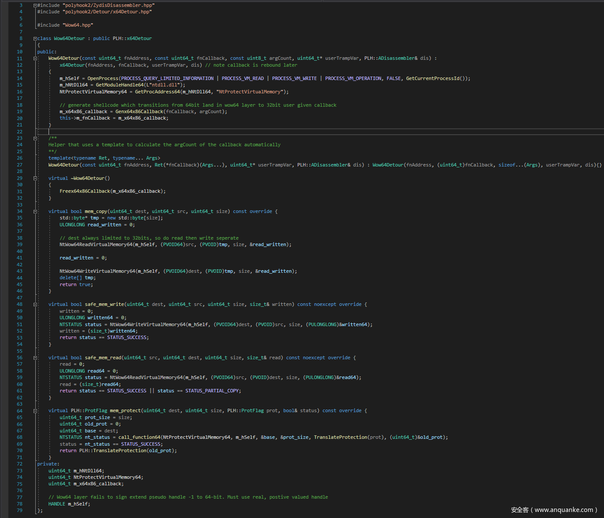Click the STATUS_PARTIAL_COPY constant

(213, 391)
